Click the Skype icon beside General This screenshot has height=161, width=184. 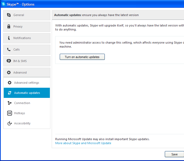pos(9,15)
